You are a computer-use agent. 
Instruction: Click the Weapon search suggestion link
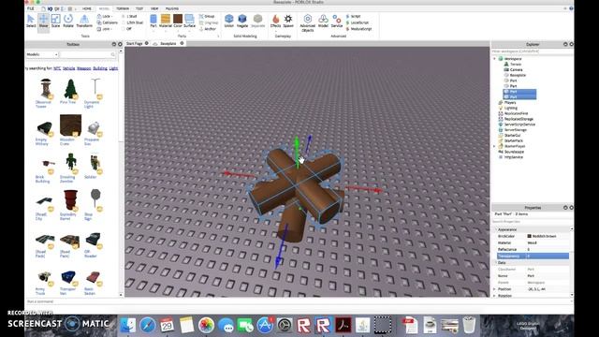coord(84,68)
